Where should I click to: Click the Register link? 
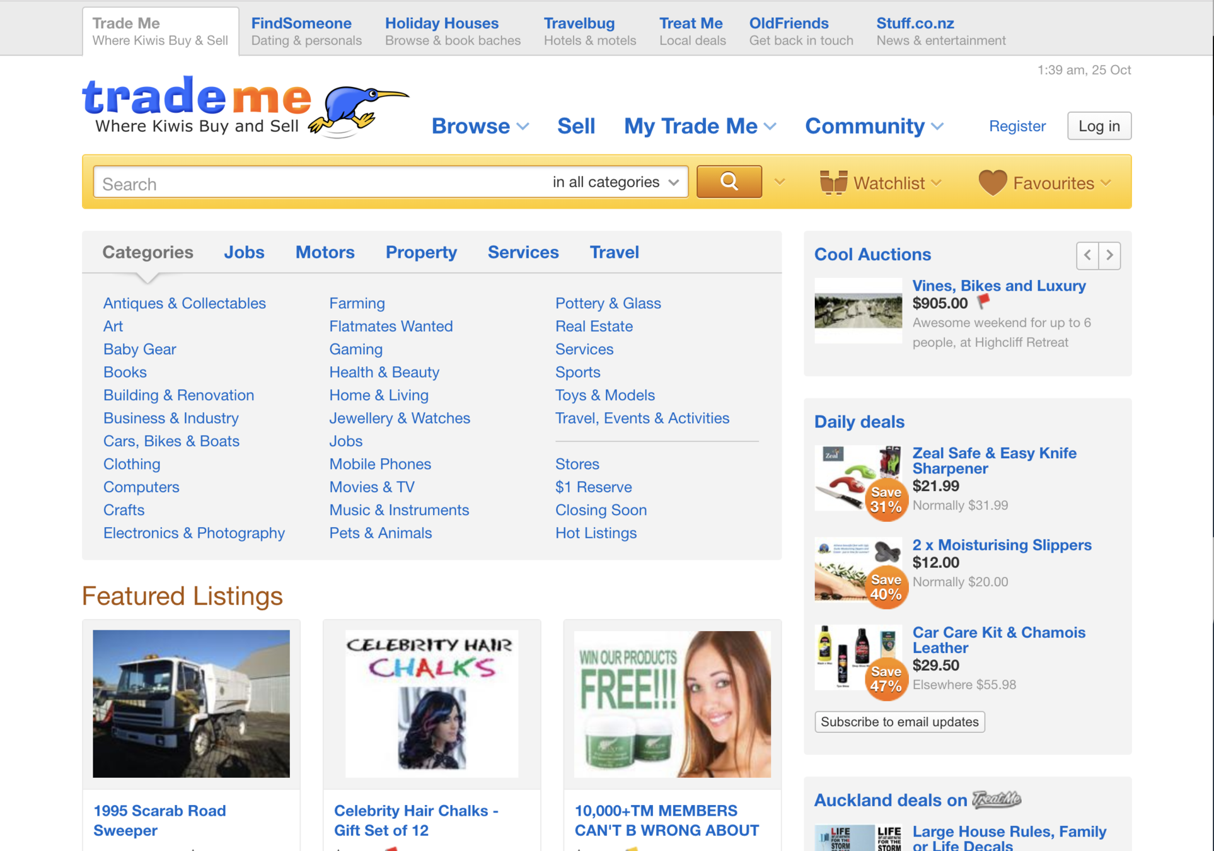[x=1017, y=126]
